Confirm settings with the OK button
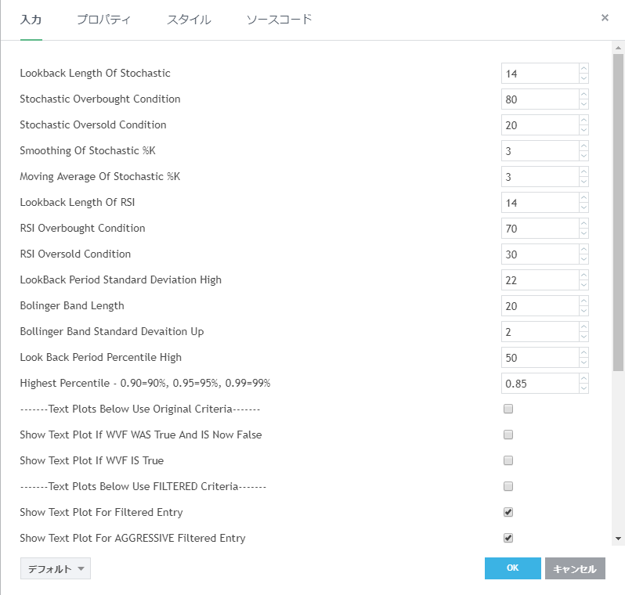 pyautogui.click(x=512, y=568)
